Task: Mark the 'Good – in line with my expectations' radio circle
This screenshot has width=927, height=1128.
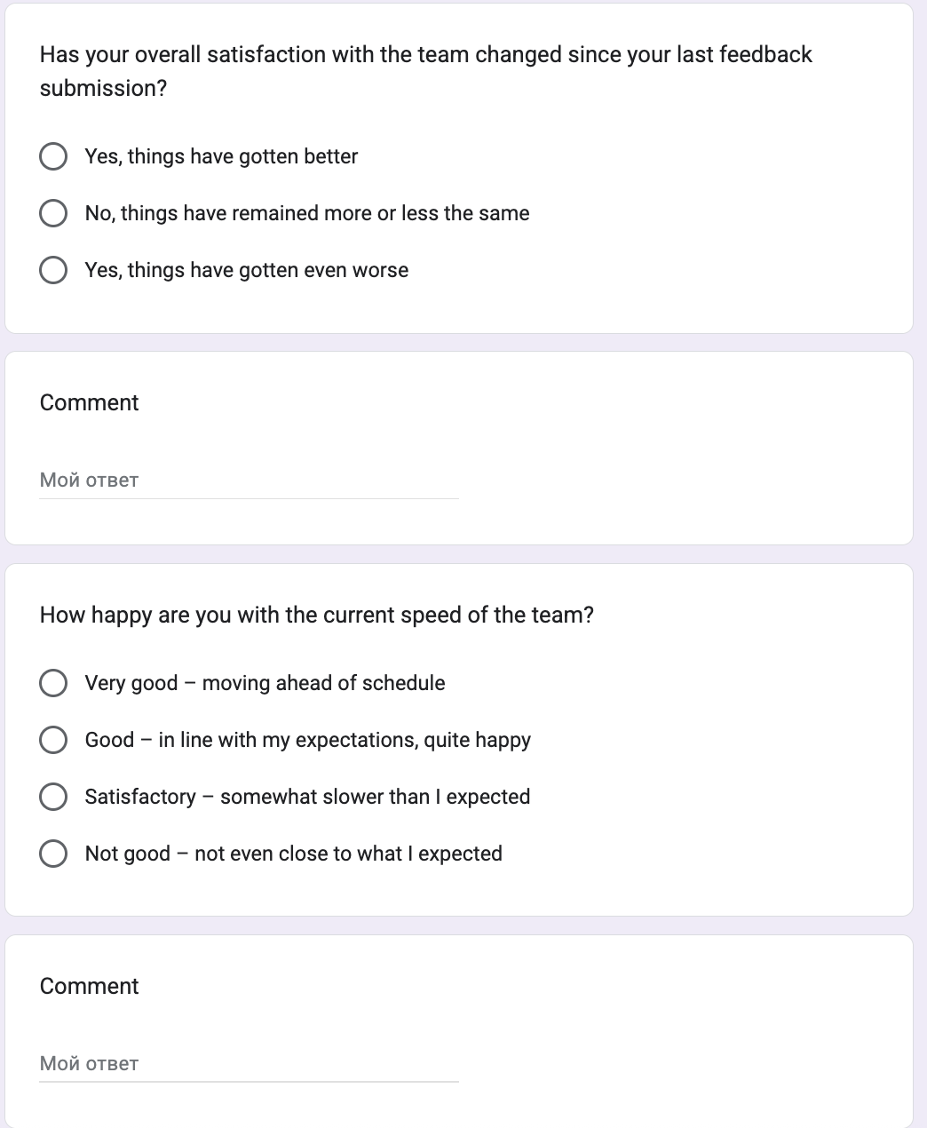Action: 53,740
